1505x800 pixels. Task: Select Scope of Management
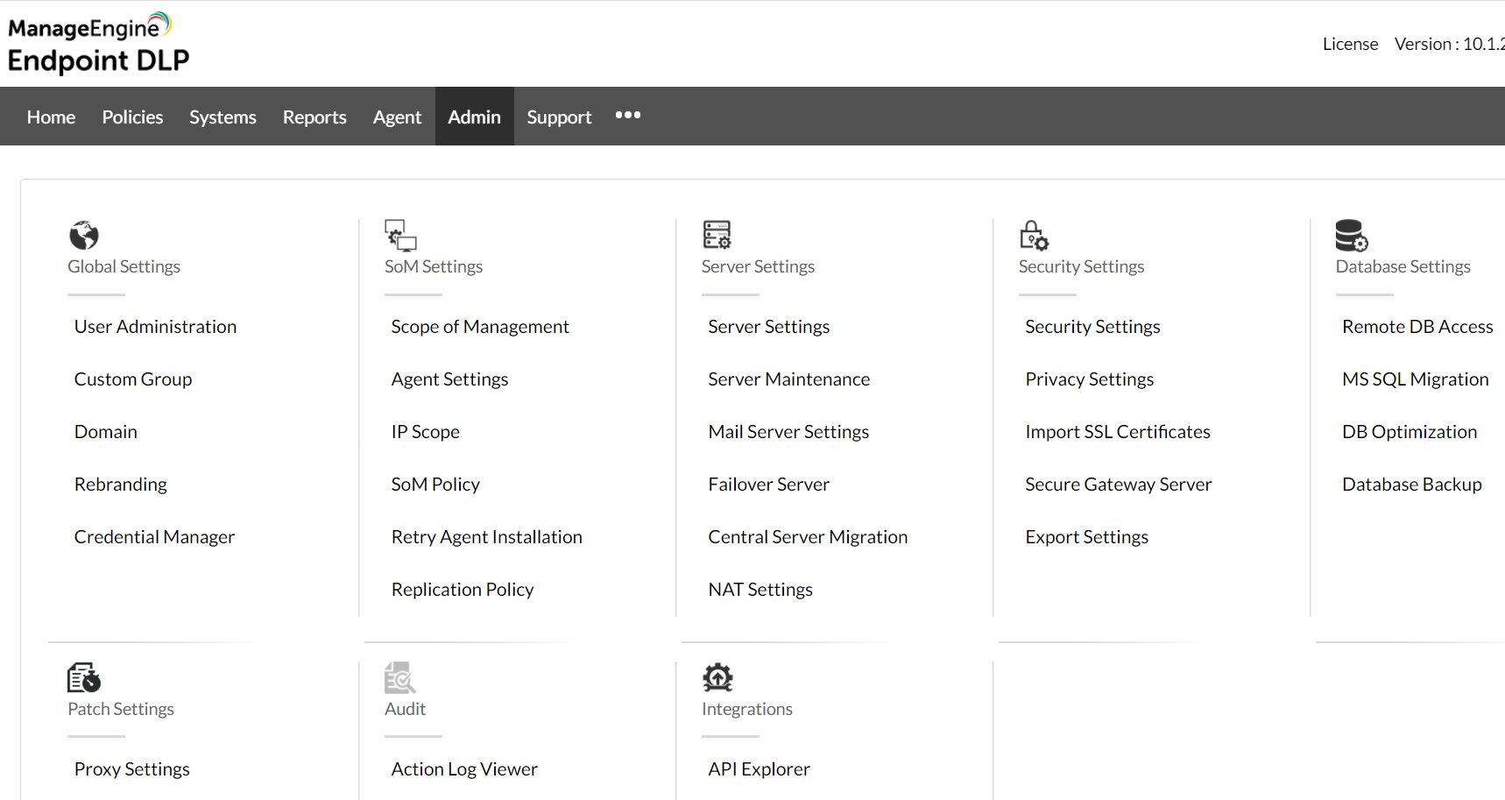480,327
